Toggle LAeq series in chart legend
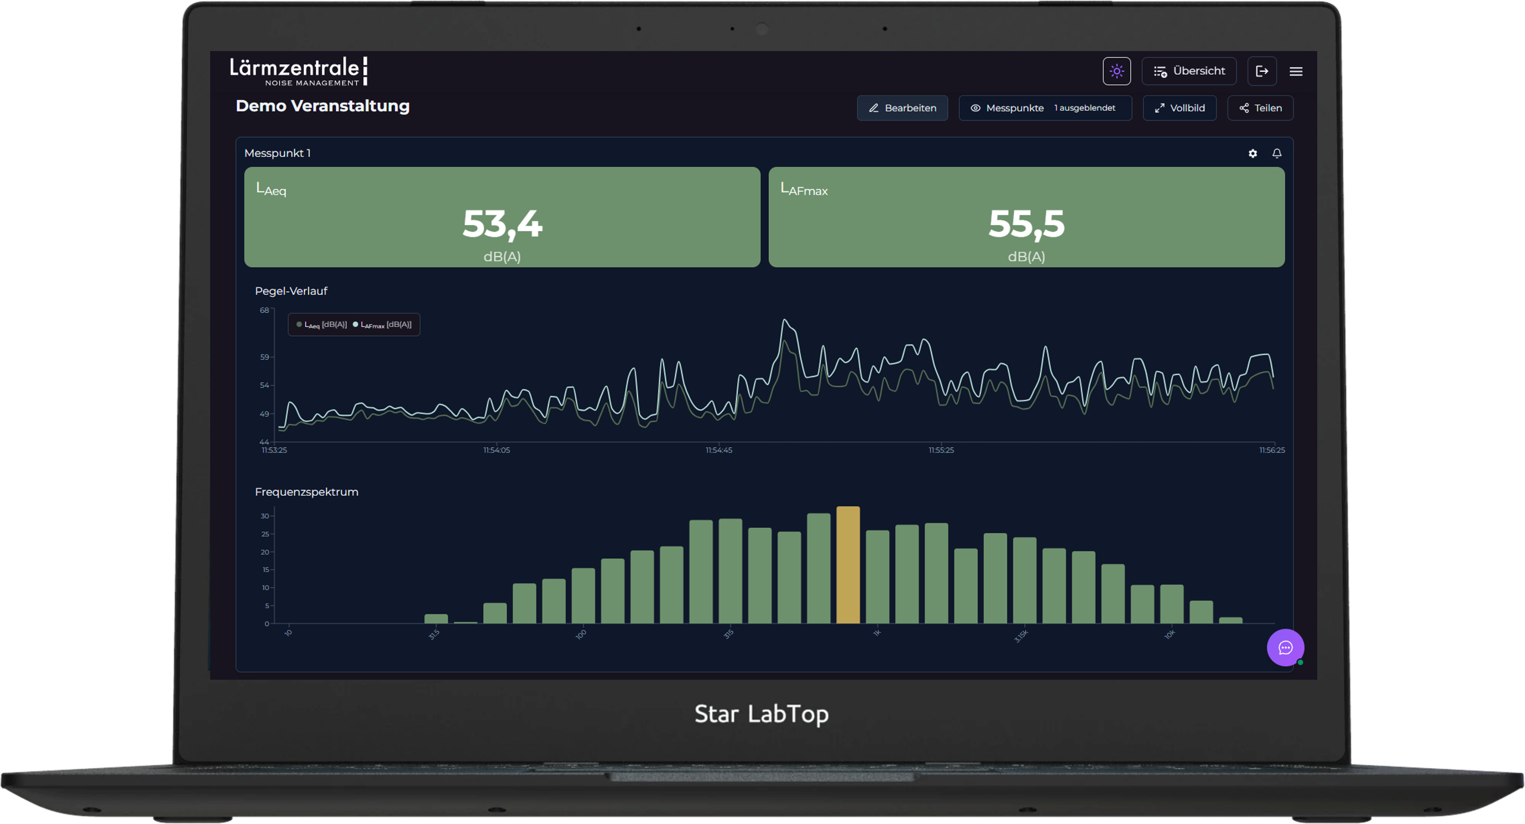Screen dimensions: 1525x824 [x=321, y=325]
